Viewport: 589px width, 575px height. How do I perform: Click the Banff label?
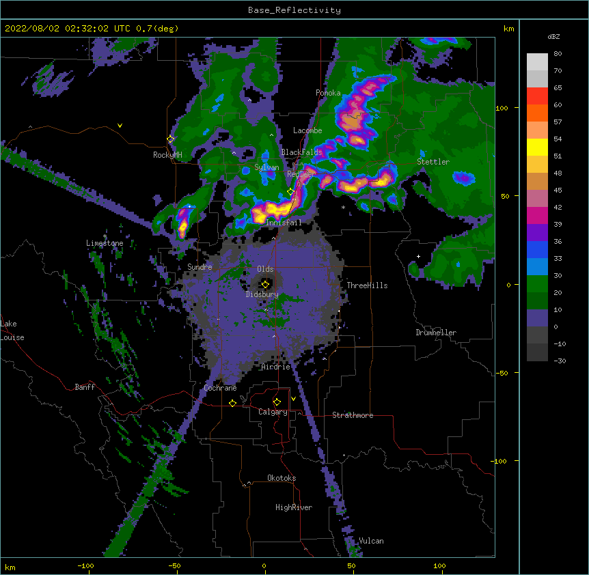(x=85, y=387)
